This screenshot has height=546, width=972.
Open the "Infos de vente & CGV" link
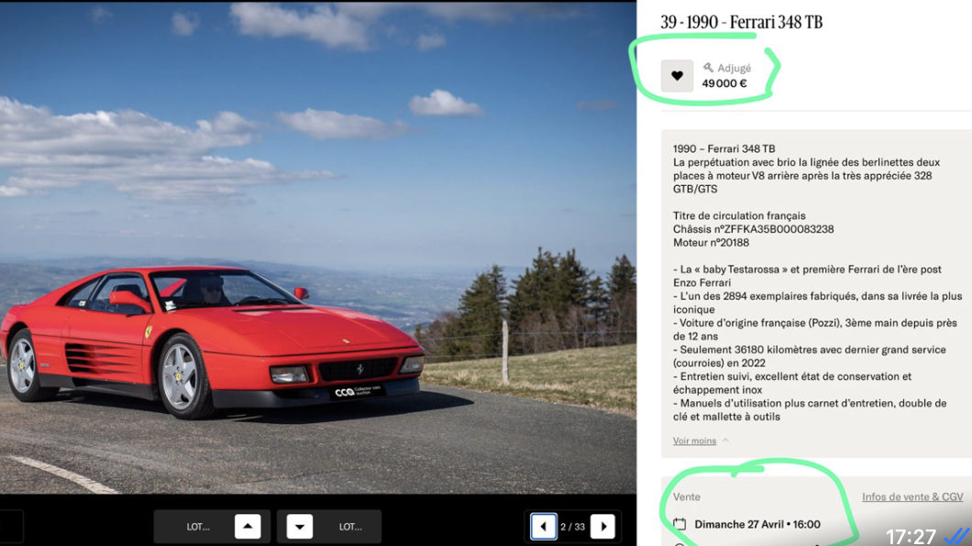(912, 497)
